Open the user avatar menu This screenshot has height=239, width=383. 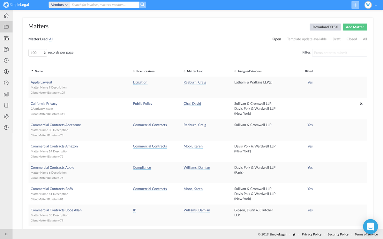tap(371, 5)
